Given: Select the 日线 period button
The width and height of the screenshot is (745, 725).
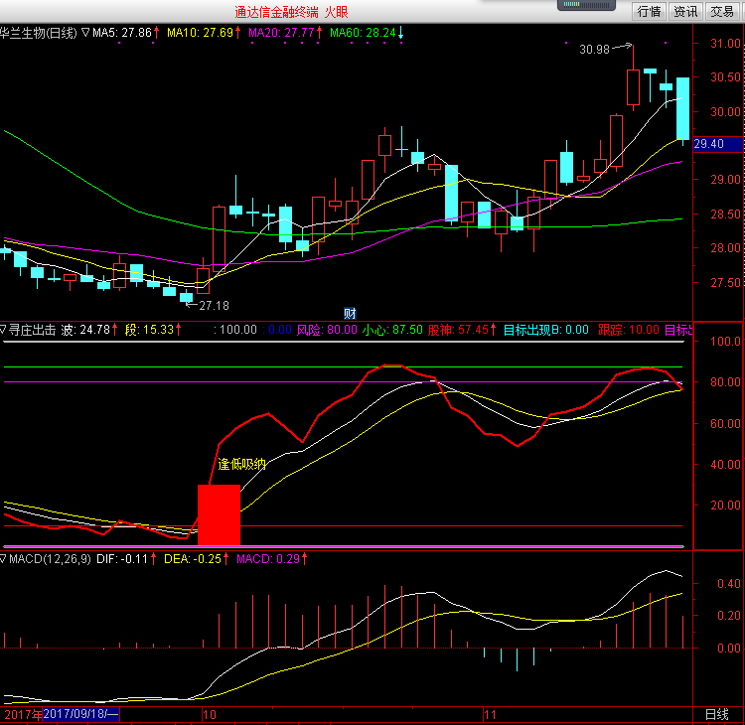Looking at the screenshot, I should (717, 714).
